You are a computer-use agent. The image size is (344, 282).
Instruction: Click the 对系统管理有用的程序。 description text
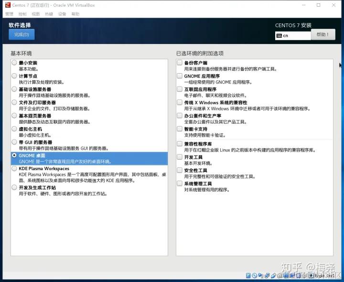click(207, 190)
